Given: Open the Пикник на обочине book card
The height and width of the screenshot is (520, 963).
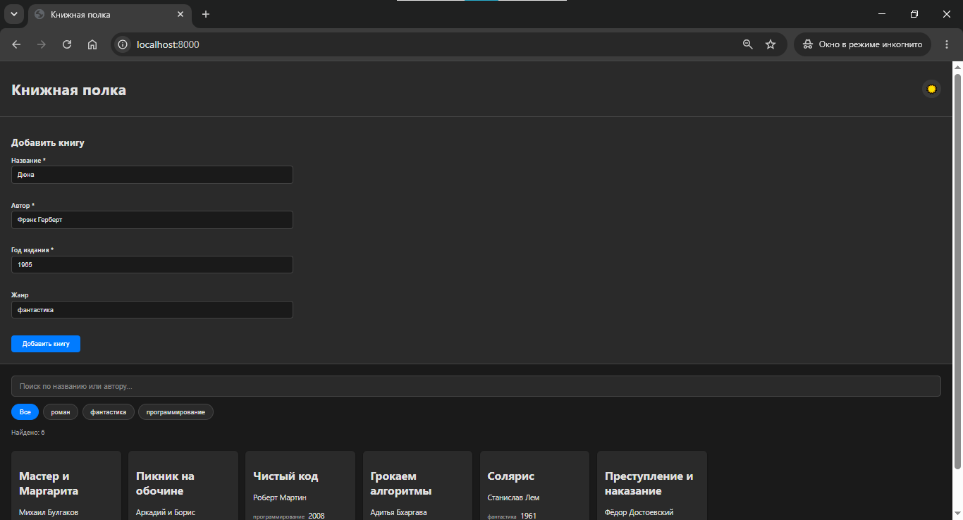Looking at the screenshot, I should [183, 485].
